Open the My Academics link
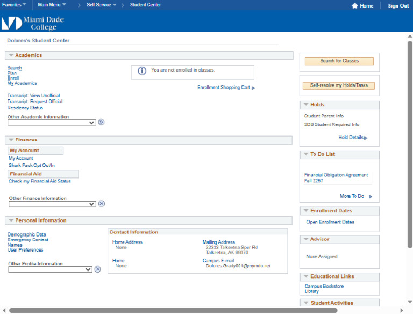 tap(22, 83)
